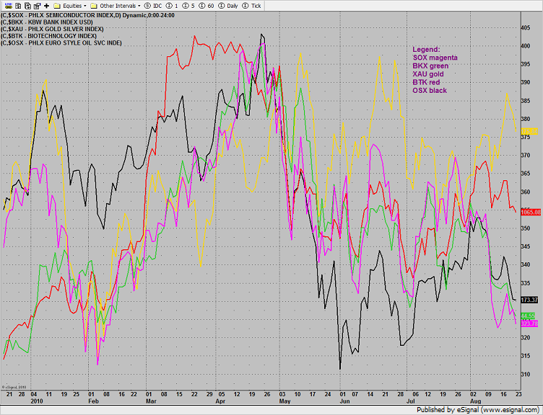The width and height of the screenshot is (543, 415).
Task: Select the IDC symbol button
Action: (x=153, y=6)
